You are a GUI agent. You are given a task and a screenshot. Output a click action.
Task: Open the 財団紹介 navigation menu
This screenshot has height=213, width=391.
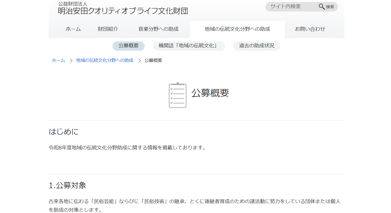[108, 29]
